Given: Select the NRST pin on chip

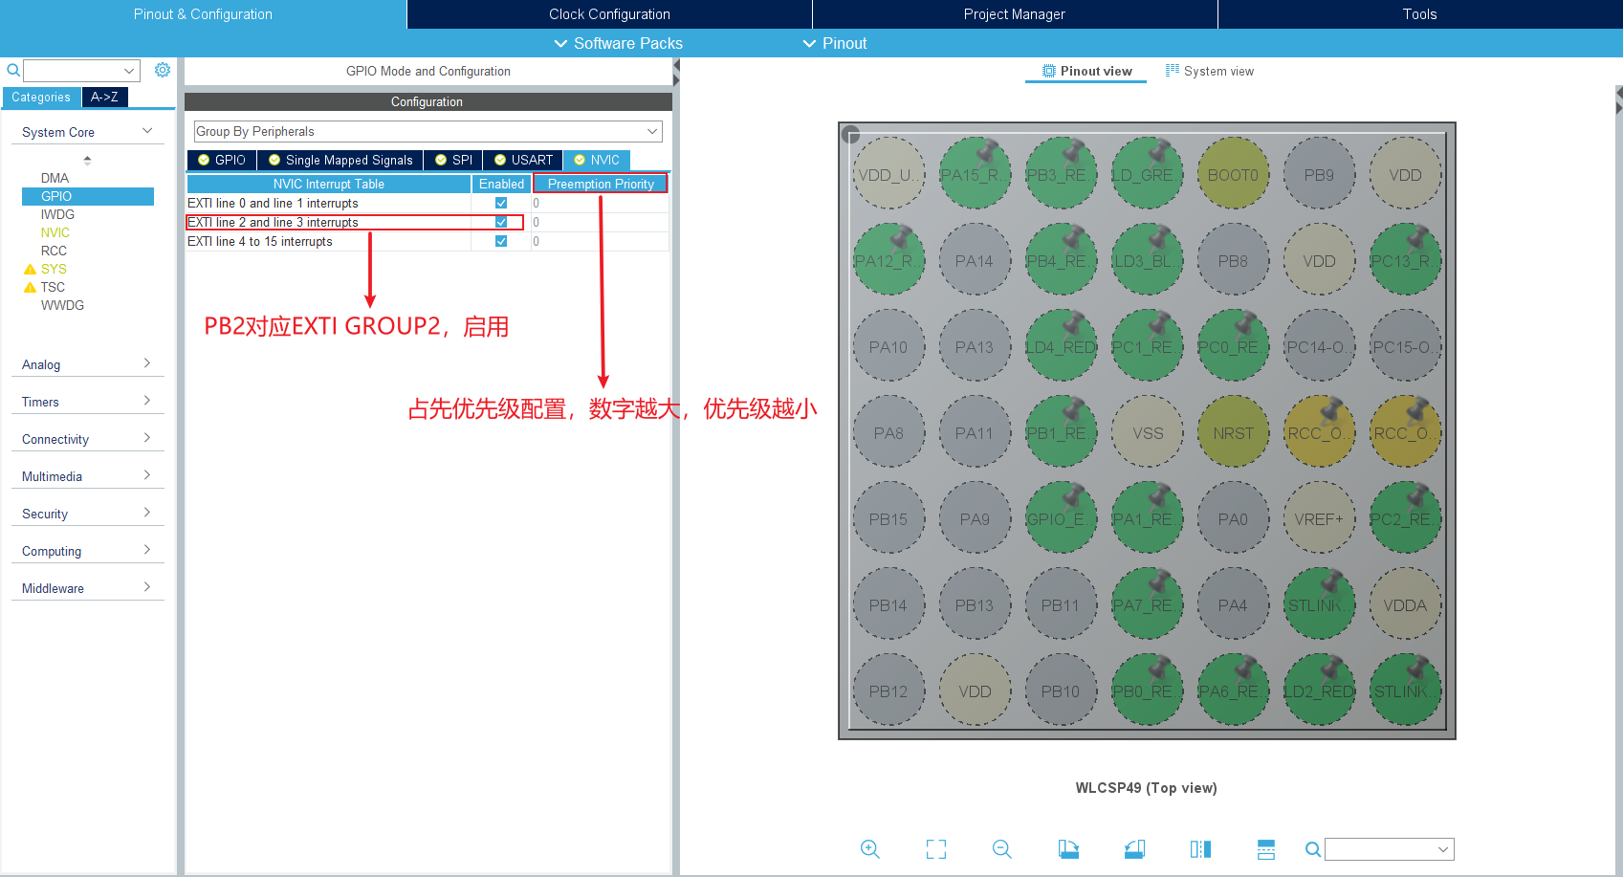Looking at the screenshot, I should click(x=1233, y=432).
